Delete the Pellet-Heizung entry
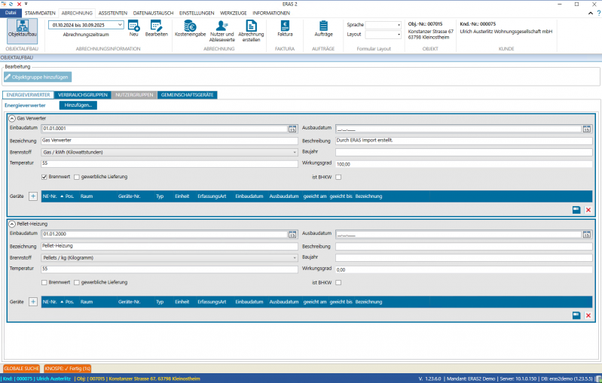 point(588,315)
